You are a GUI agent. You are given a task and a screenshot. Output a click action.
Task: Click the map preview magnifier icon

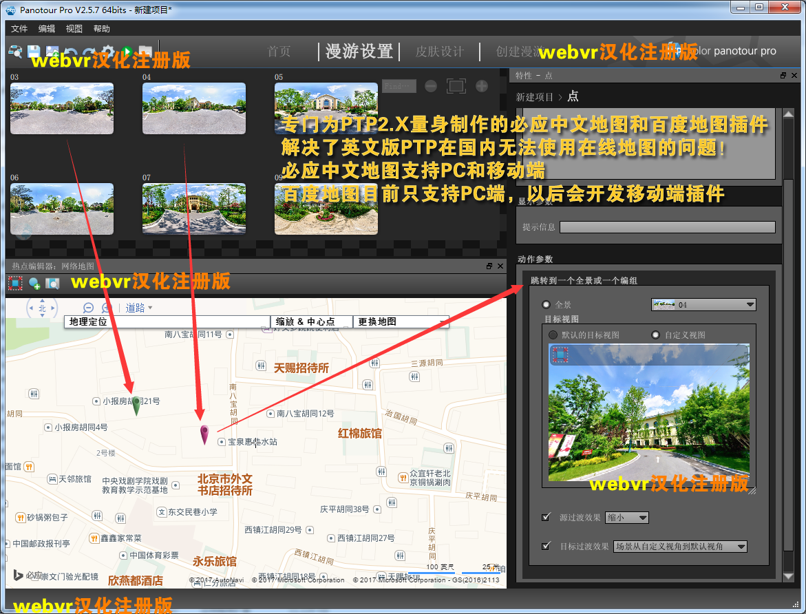53,283
